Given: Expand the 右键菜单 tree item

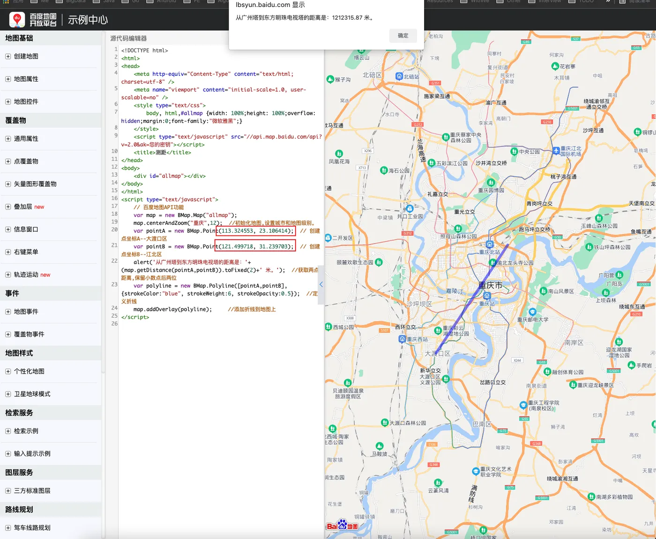Looking at the screenshot, I should 8,252.
